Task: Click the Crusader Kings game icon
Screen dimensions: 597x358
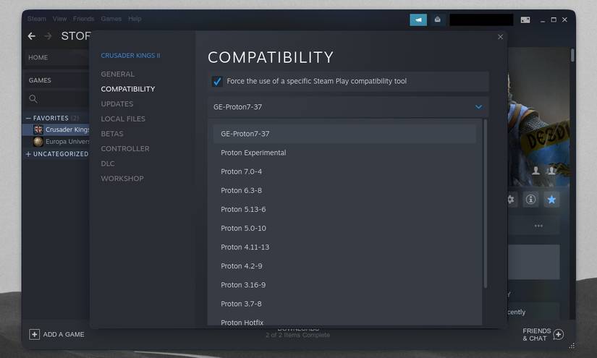Action: click(x=38, y=129)
